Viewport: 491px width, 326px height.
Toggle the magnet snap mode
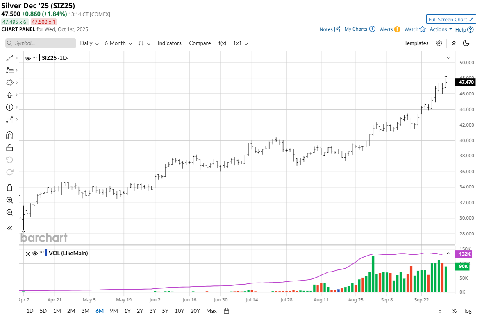9,136
